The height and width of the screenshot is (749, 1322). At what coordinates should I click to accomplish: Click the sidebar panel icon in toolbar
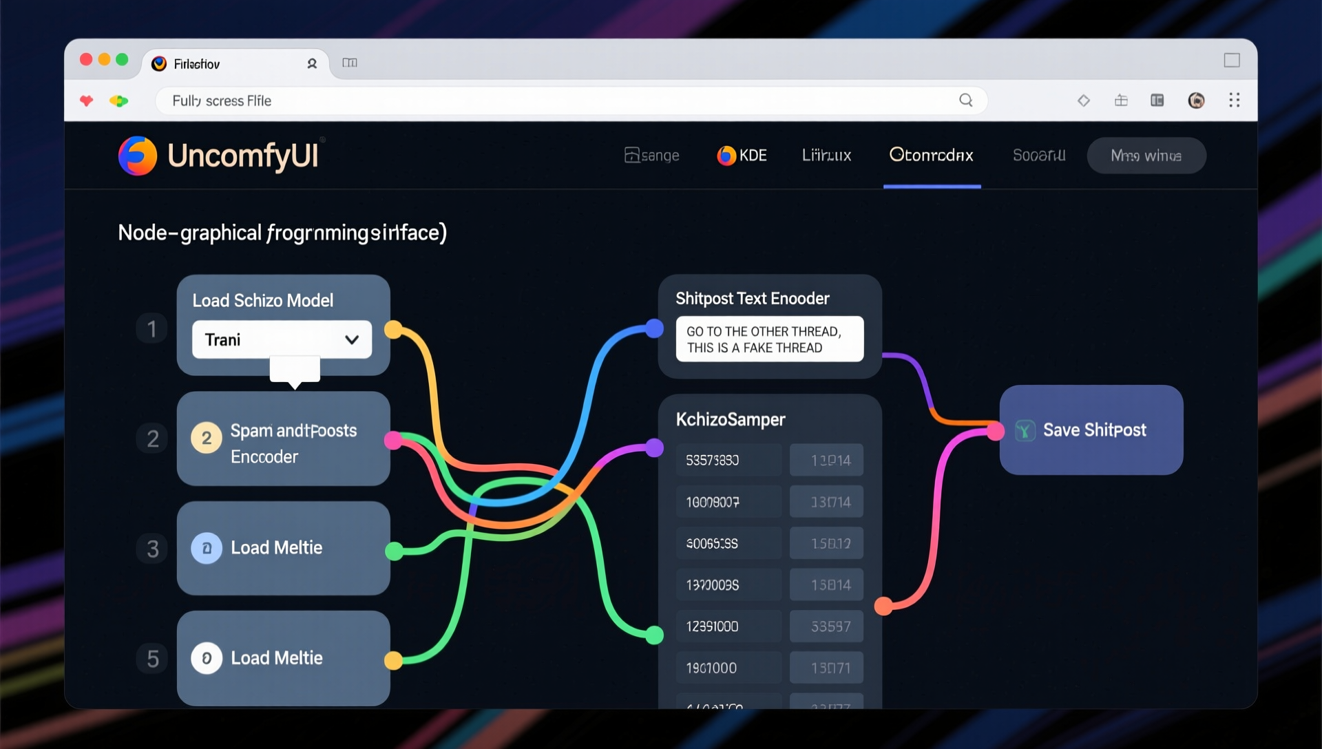tap(1157, 101)
